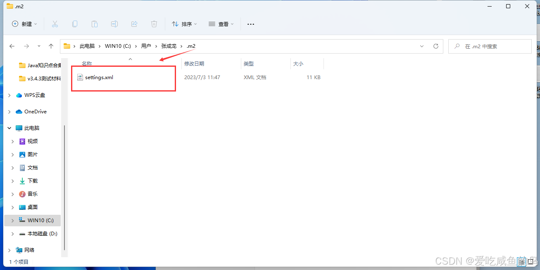
Task: Click the 文档 documents icon
Action: pos(22,168)
